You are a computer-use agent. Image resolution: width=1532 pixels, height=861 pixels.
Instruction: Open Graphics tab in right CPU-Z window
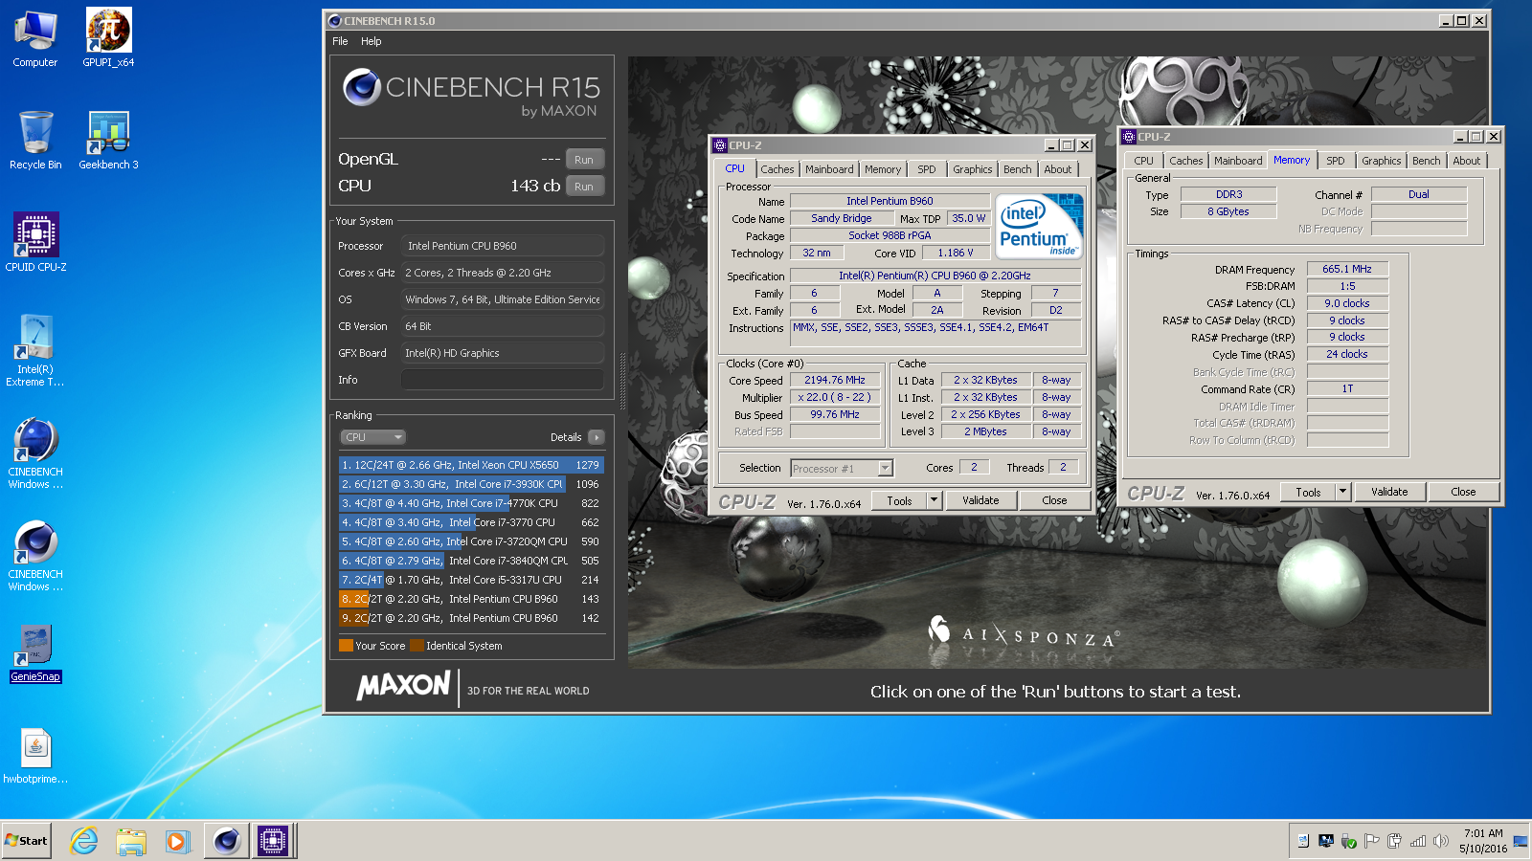tap(1382, 161)
